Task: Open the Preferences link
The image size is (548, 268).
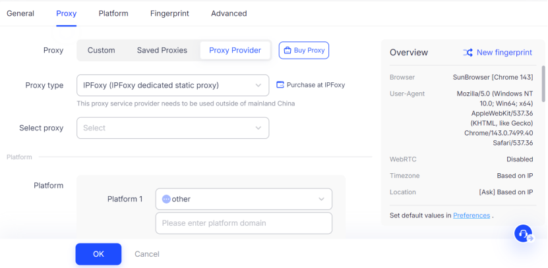Action: tap(471, 215)
